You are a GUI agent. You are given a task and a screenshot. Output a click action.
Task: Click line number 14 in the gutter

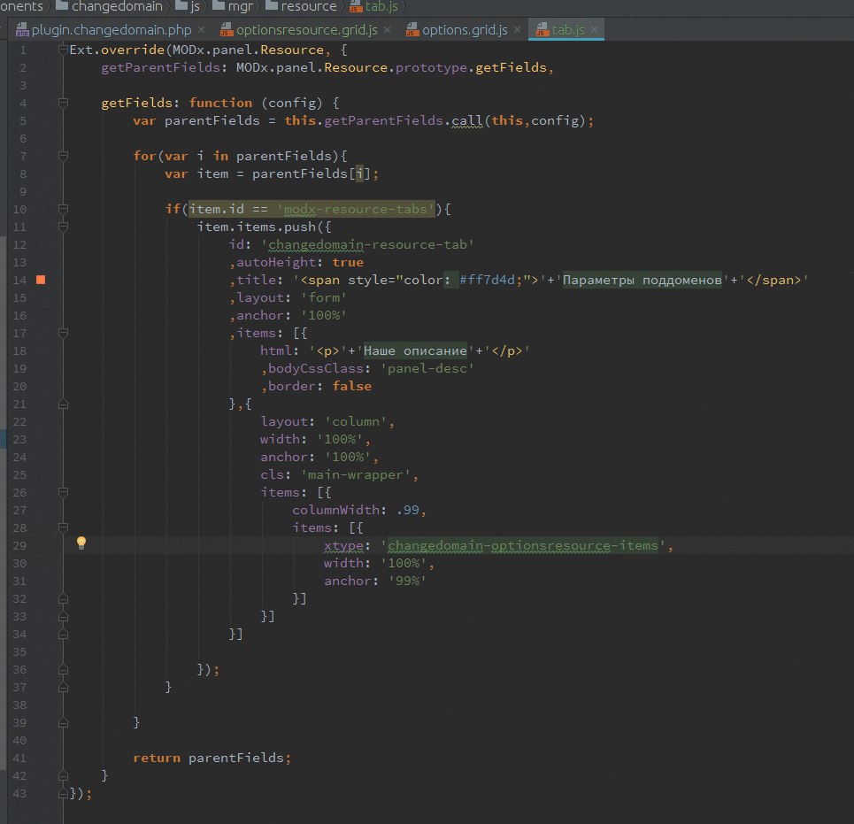tap(19, 280)
